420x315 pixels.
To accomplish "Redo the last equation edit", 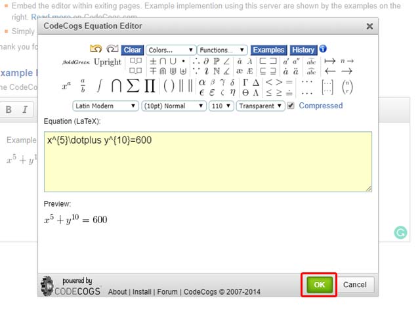I will [x=112, y=49].
